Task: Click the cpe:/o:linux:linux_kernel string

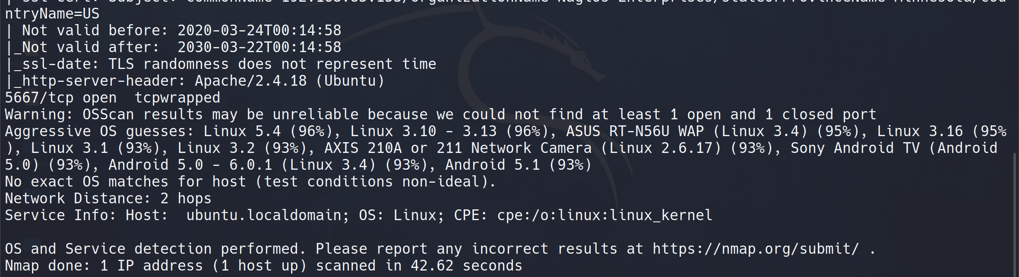Action: point(604,215)
